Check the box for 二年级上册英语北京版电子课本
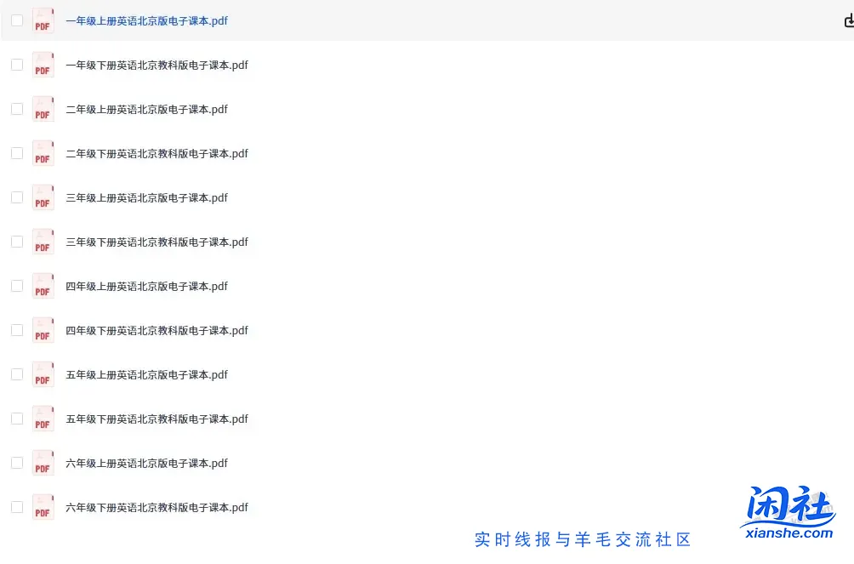The height and width of the screenshot is (564, 854). (16, 108)
